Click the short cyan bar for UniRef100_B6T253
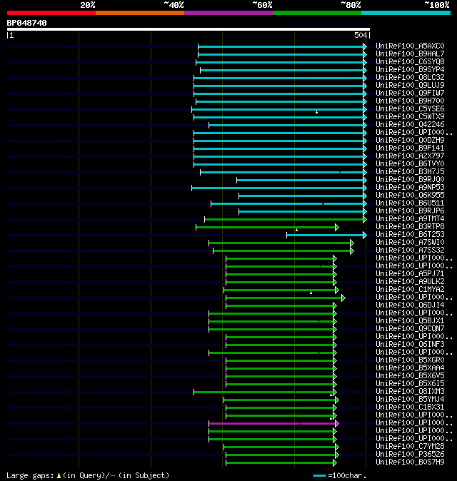Viewport: 457px width, 481px height. [326, 235]
